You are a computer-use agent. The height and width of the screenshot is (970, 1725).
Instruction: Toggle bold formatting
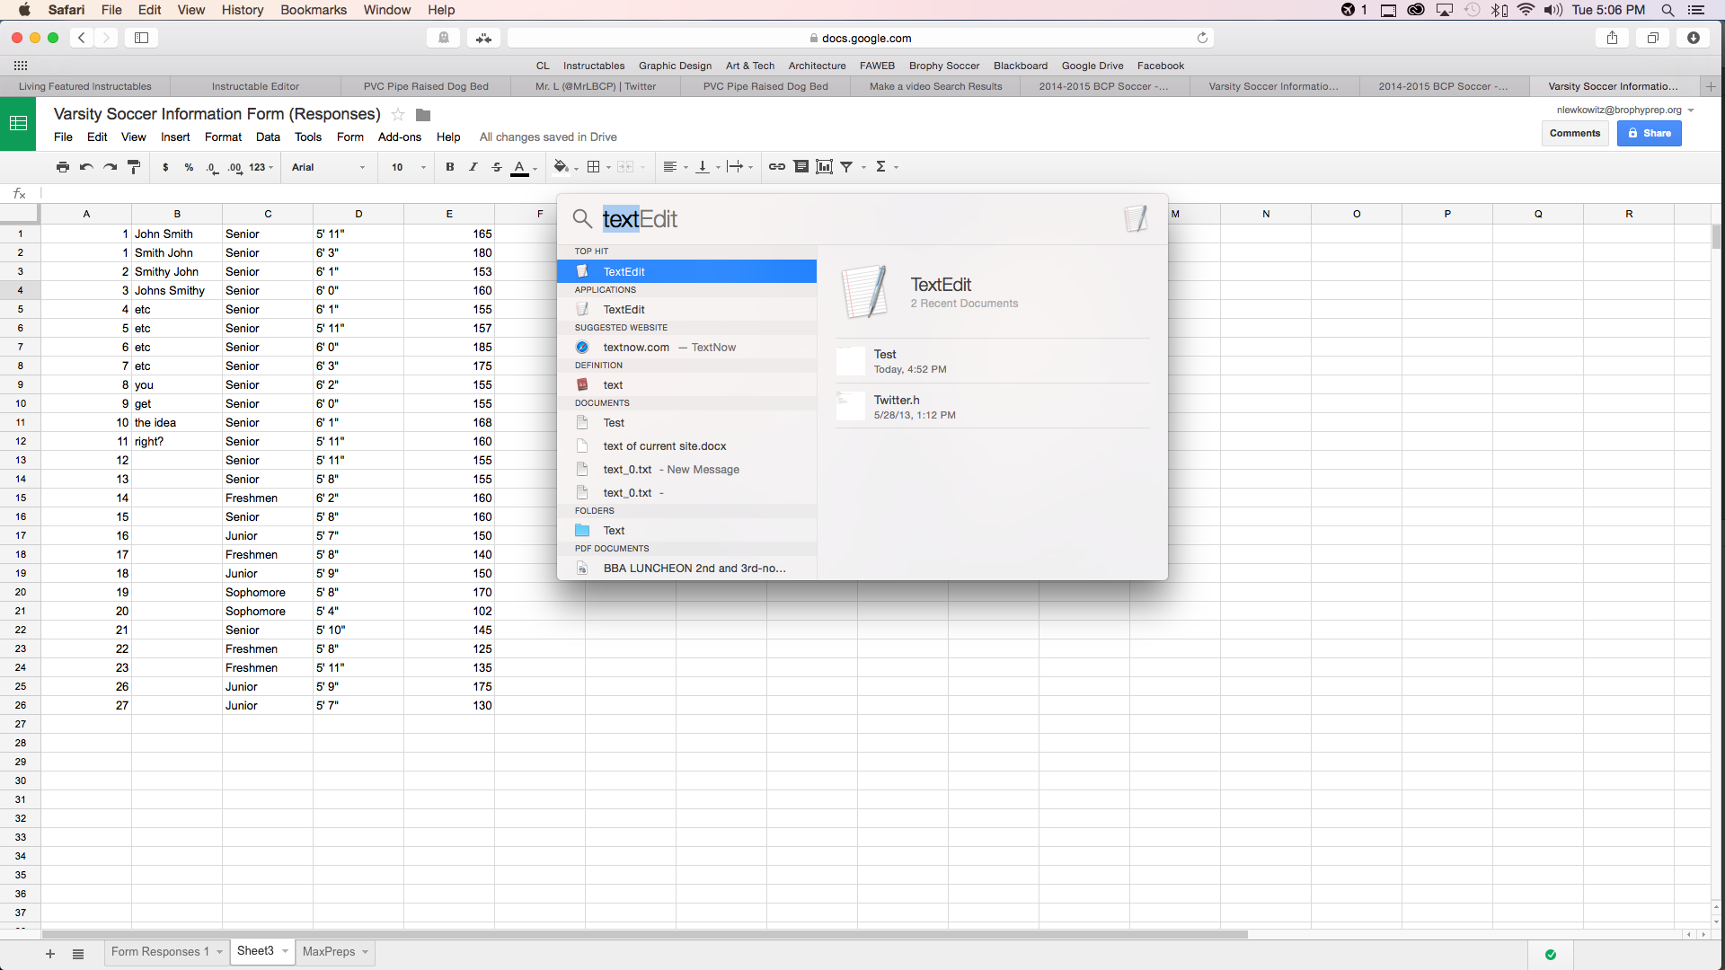coord(449,167)
